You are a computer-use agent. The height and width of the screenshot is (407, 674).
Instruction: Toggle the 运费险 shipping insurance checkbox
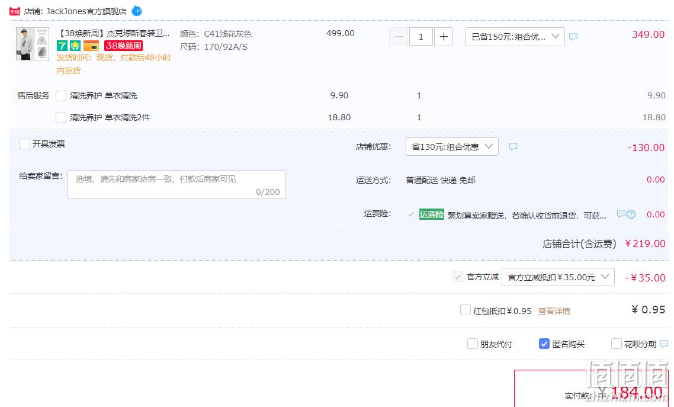[x=411, y=214]
